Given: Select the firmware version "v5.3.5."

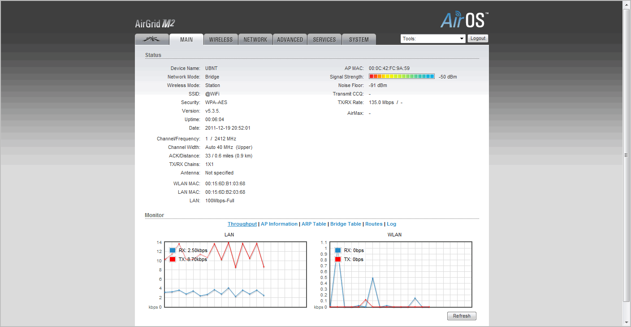Looking at the screenshot, I should click(x=213, y=111).
